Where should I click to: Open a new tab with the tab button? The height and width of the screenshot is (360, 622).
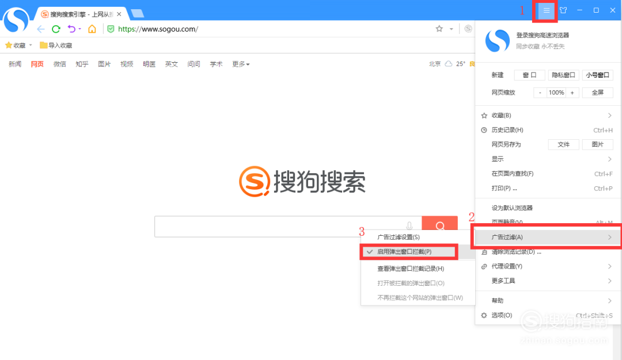(137, 14)
